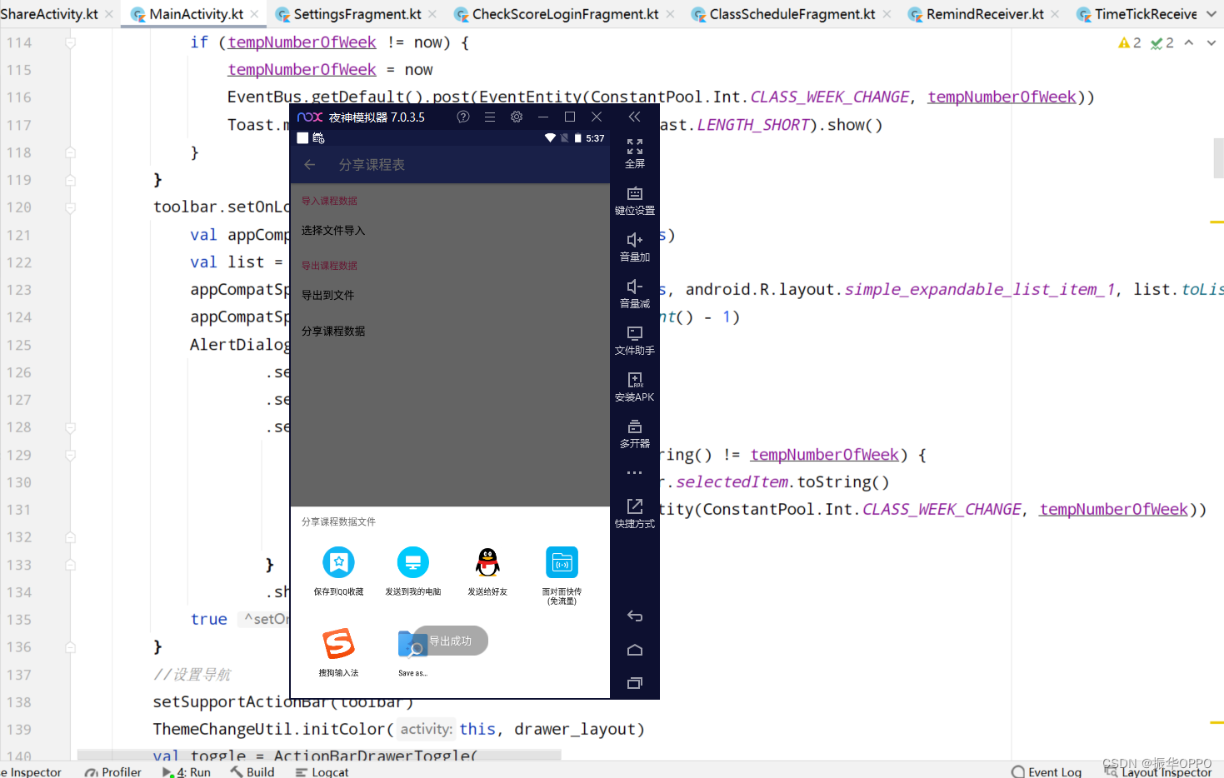Open the Build tool window
Image resolution: width=1224 pixels, height=778 pixels.
point(252,771)
